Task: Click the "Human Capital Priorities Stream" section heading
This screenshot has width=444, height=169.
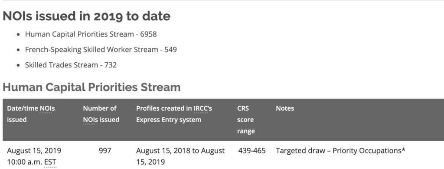Action: pyautogui.click(x=92, y=87)
